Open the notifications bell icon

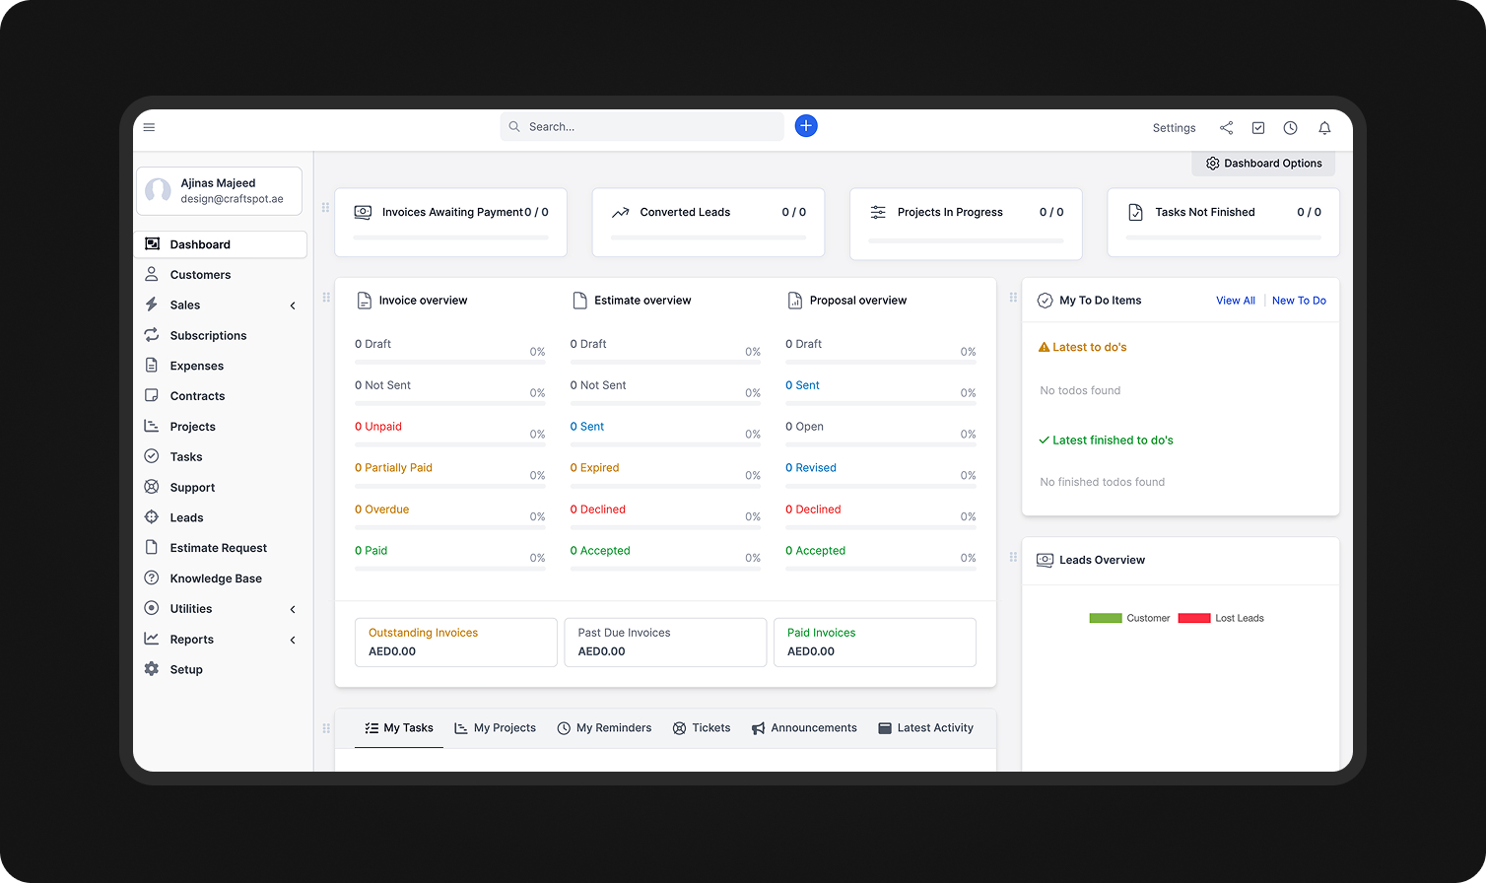click(x=1324, y=127)
